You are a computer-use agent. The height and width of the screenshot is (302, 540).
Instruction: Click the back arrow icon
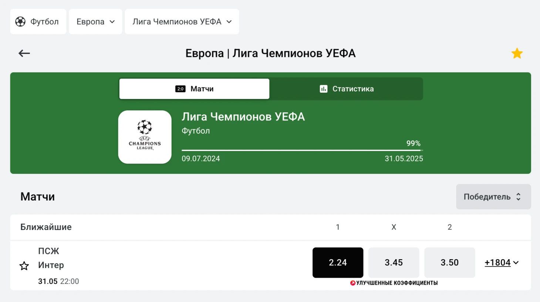[x=24, y=54]
